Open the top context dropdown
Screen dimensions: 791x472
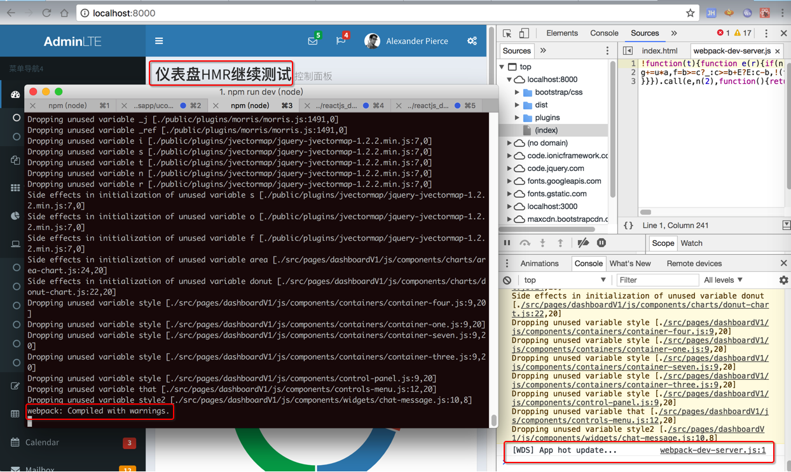click(565, 280)
